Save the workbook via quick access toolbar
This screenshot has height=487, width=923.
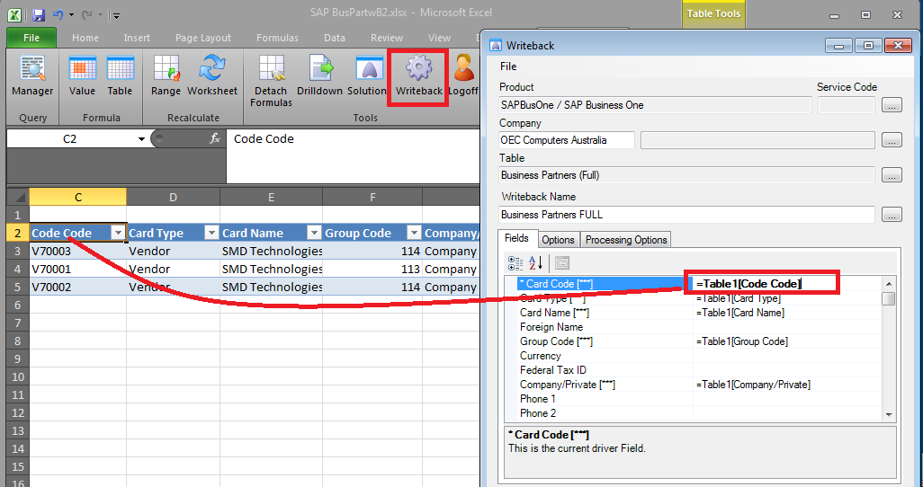[39, 14]
